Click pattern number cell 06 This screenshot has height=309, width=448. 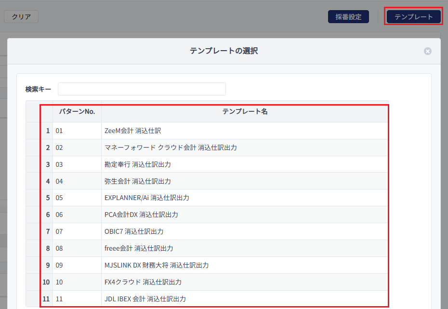tap(77, 215)
